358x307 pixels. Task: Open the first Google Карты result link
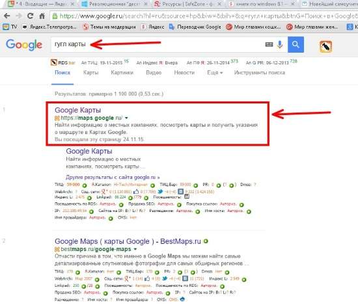click(x=78, y=110)
